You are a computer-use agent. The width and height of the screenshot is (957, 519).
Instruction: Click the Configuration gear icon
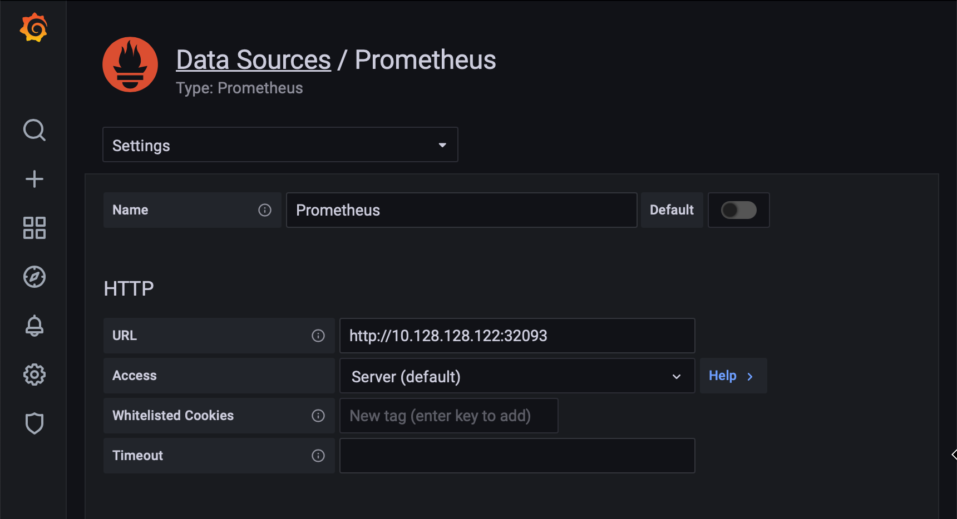34,375
